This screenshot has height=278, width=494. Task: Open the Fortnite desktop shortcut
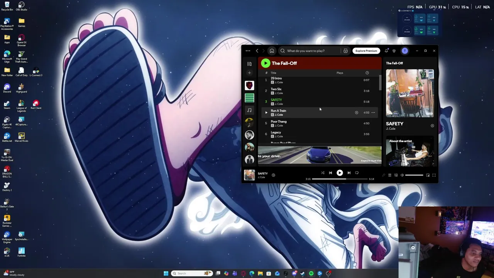(22, 252)
